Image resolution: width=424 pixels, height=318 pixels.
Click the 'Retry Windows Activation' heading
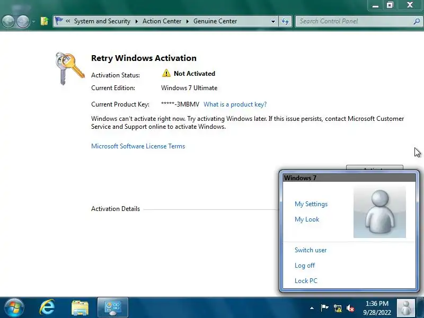pos(144,58)
